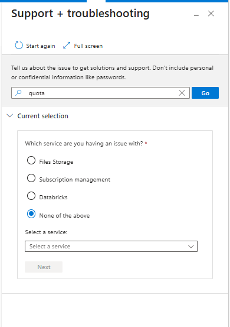Viewport: 230px width, 327px height.
Task: Click the Full screen expand arrows icon
Action: pyautogui.click(x=67, y=46)
